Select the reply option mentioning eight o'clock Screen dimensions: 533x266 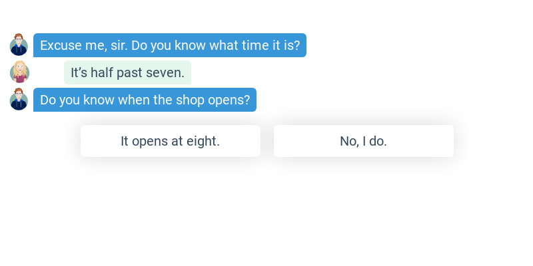(x=170, y=141)
